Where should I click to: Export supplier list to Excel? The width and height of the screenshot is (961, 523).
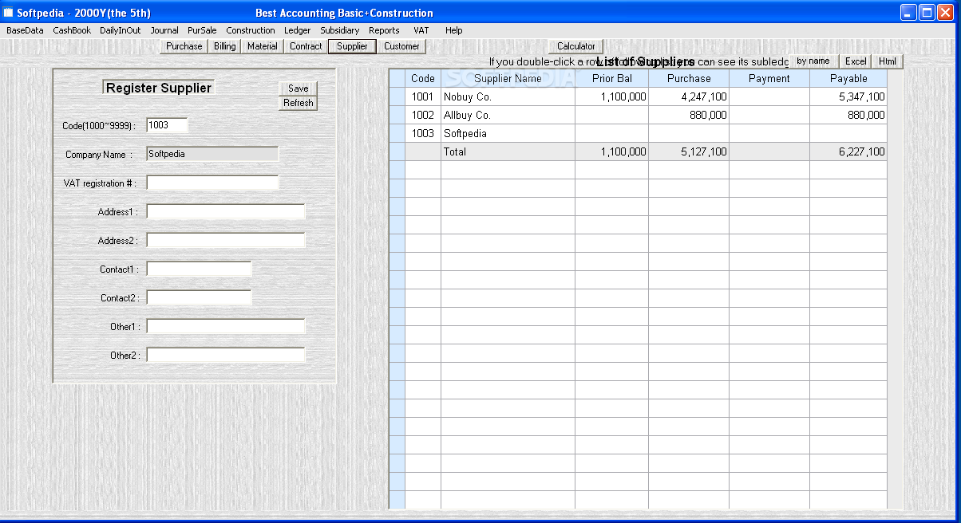pyautogui.click(x=856, y=61)
